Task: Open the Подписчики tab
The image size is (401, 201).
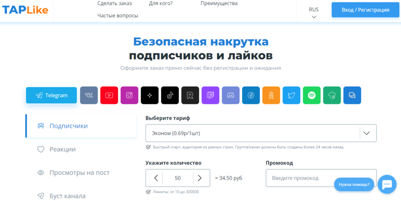Action: (81, 126)
